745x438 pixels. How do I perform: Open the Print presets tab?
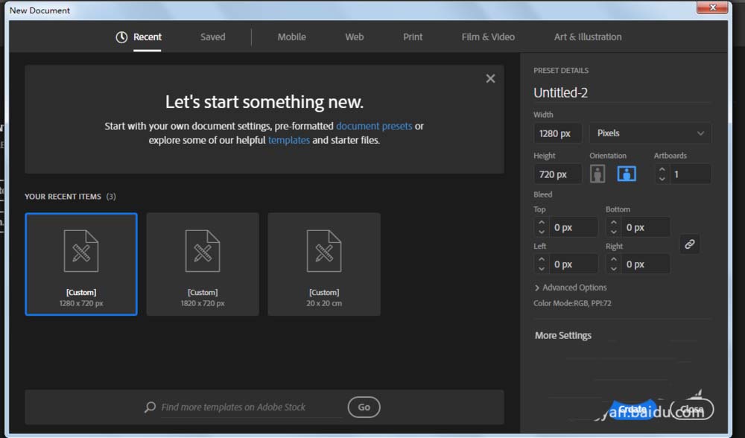(413, 37)
